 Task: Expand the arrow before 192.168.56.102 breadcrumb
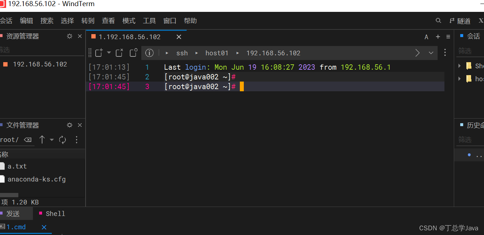pos(238,53)
